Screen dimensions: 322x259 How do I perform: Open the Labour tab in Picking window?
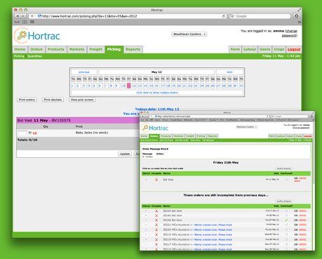point(250,49)
